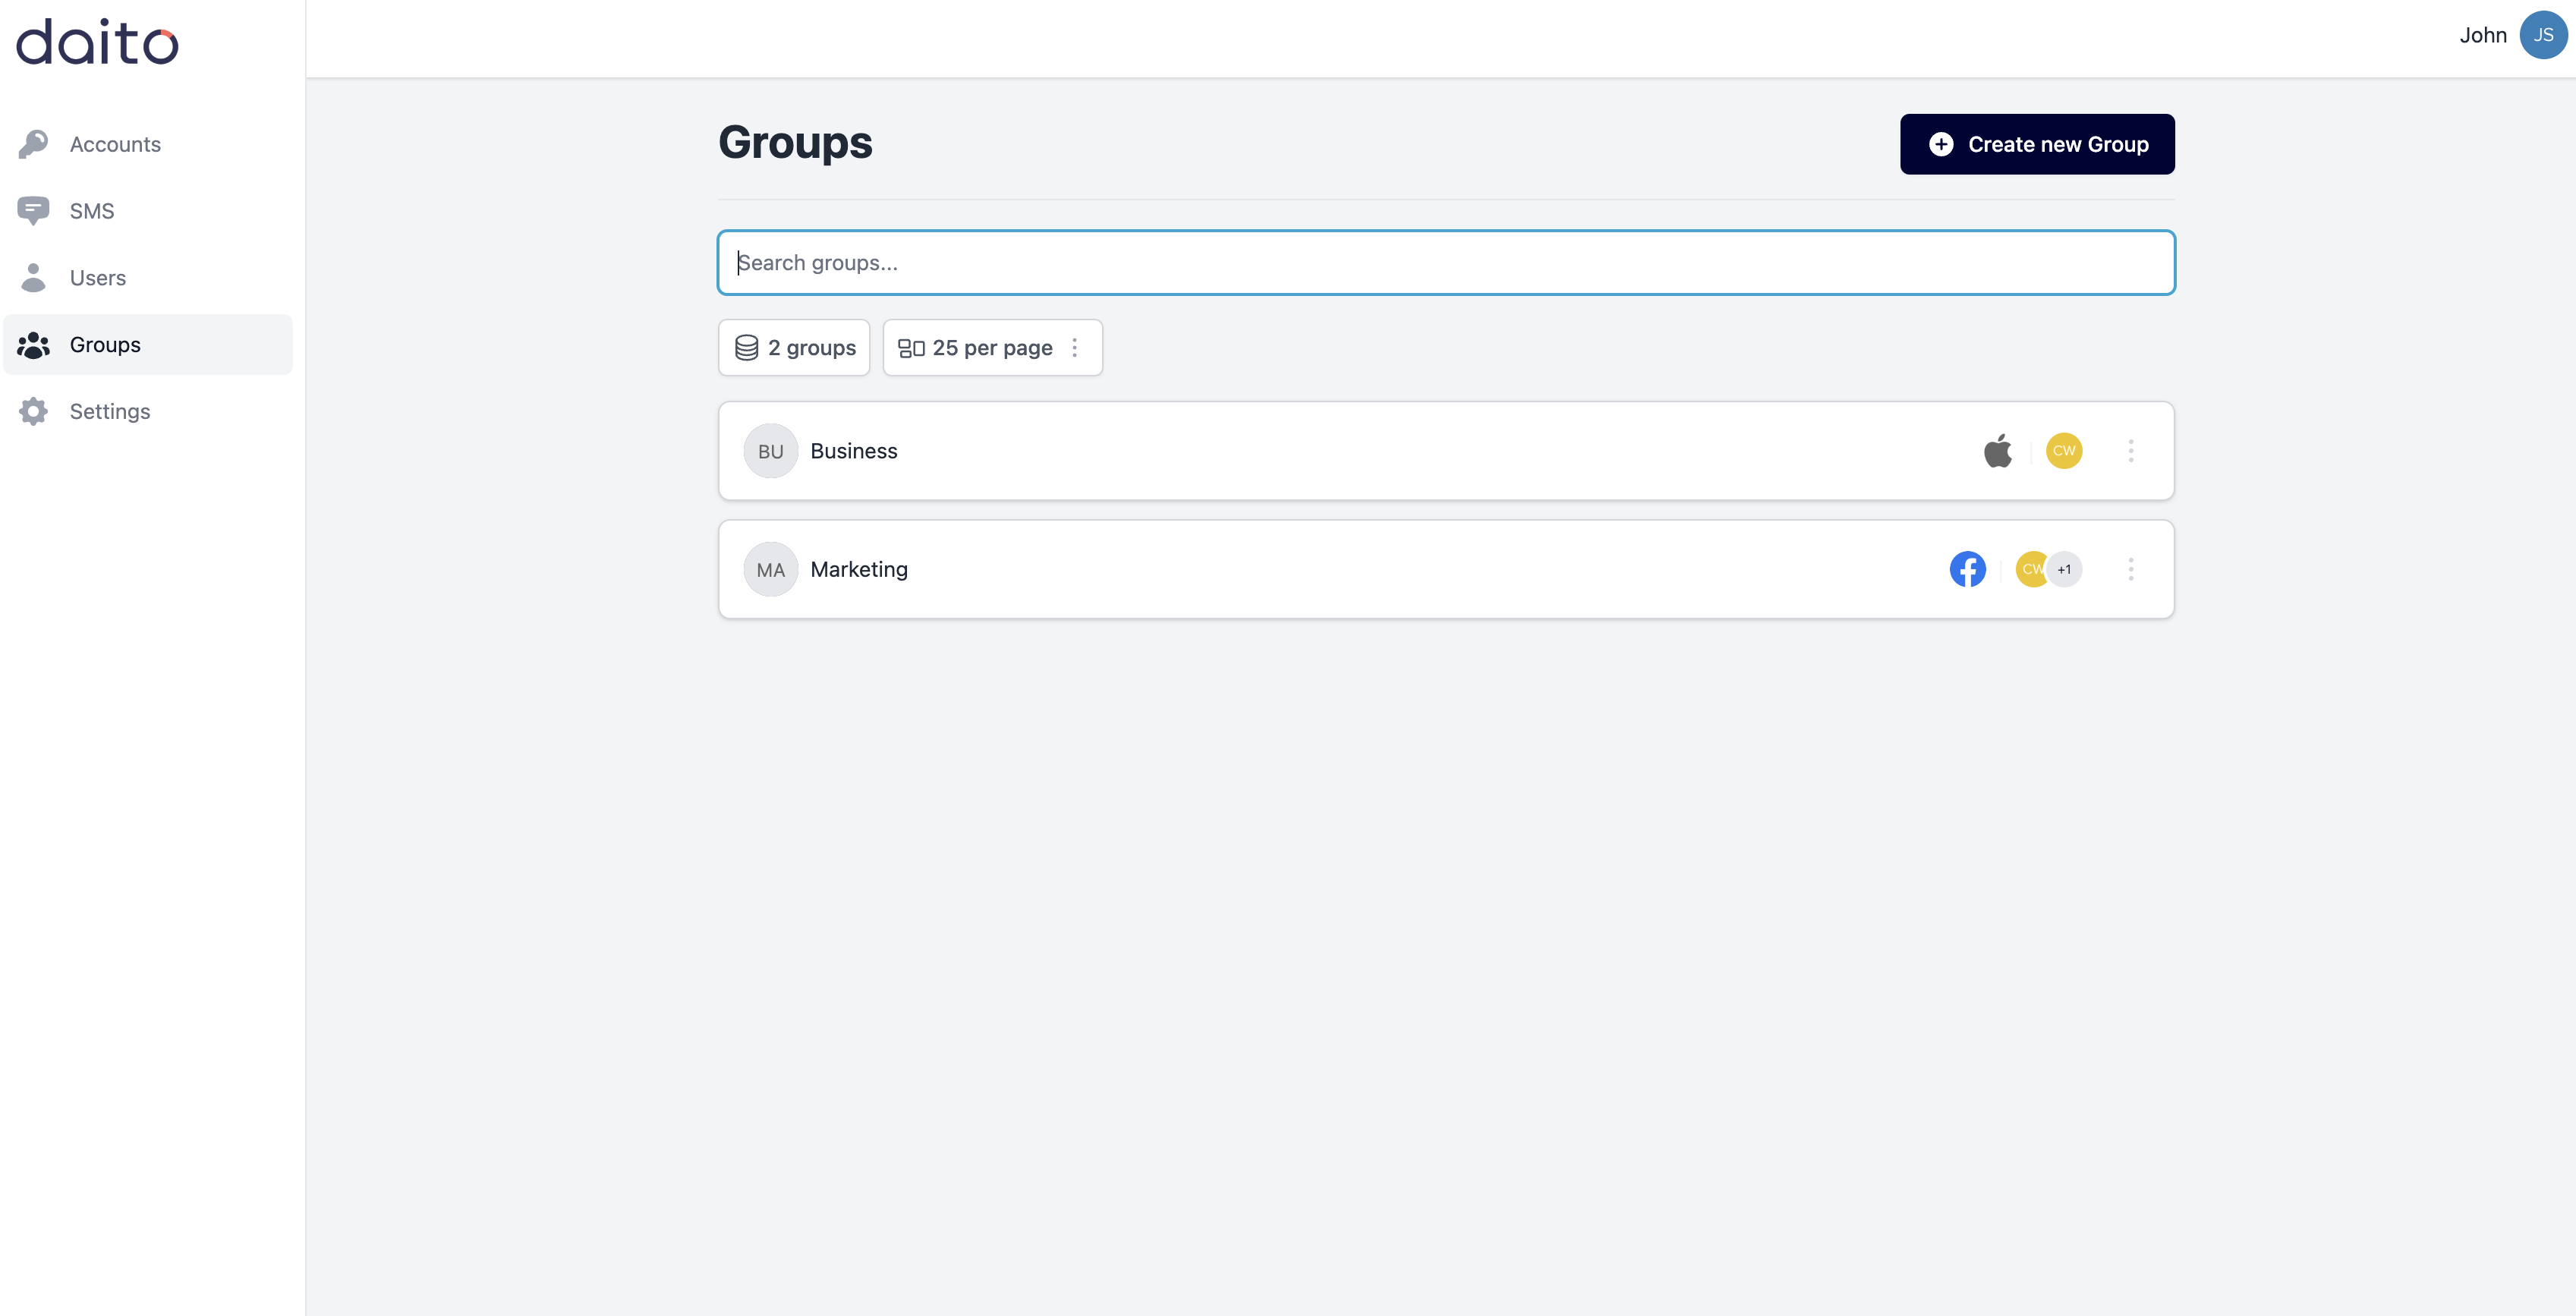The width and height of the screenshot is (2576, 1316).
Task: Click CW member avatar in Business row
Action: click(x=2064, y=451)
